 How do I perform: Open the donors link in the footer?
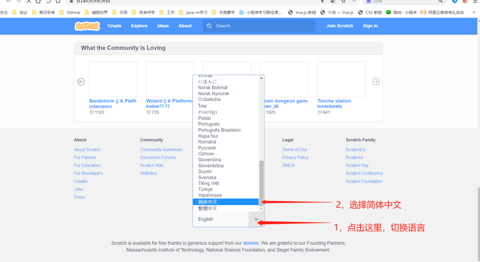coord(251,243)
